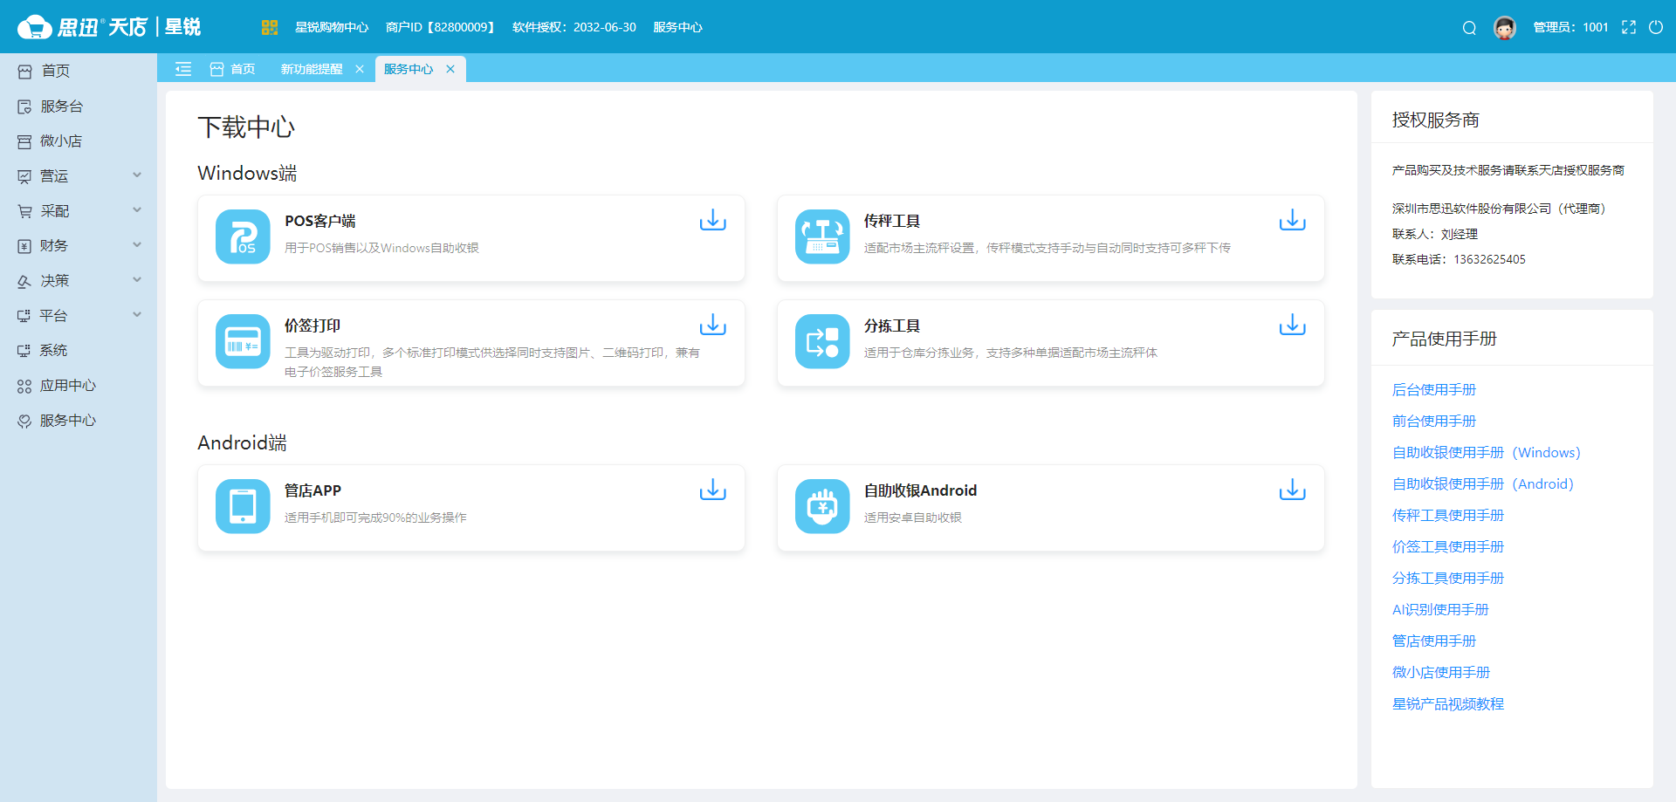Expand the 营运 sidebar menu
The image size is (1676, 802).
tap(79, 176)
